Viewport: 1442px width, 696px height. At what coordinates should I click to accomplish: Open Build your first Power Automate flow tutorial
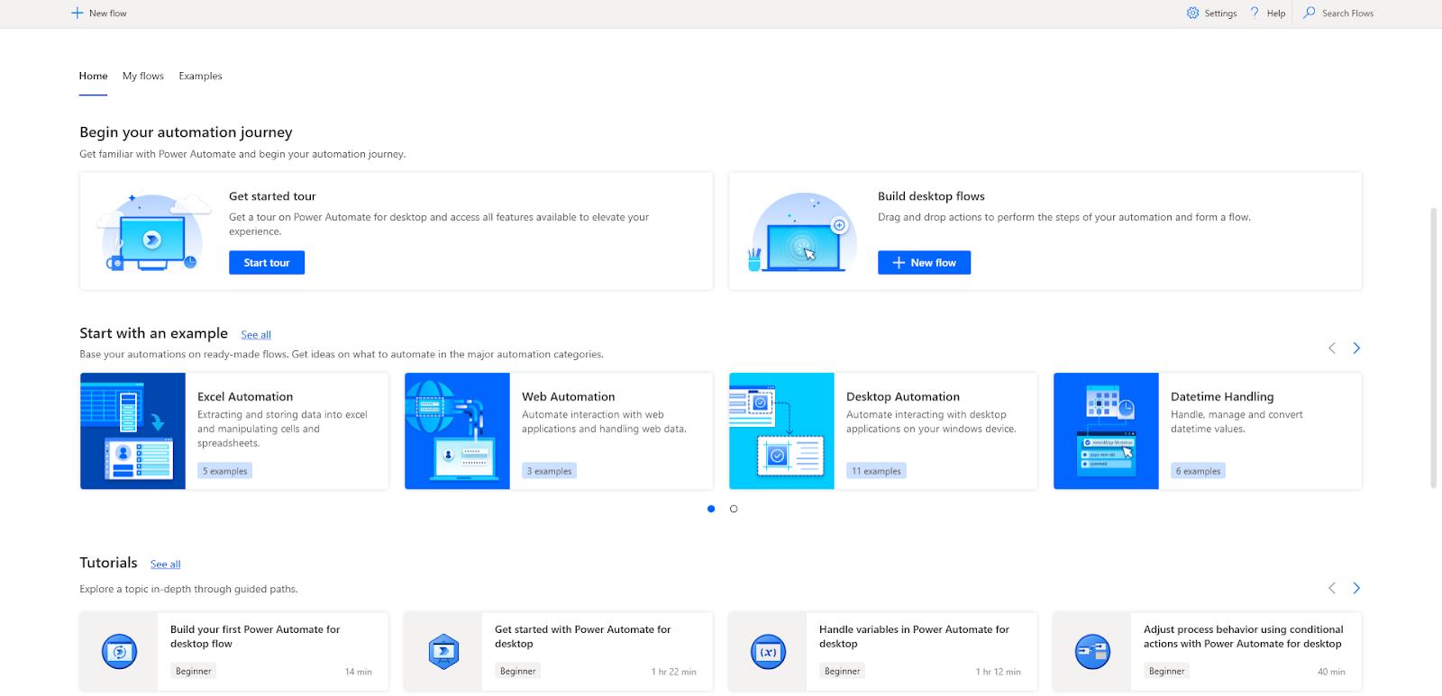pyautogui.click(x=255, y=637)
